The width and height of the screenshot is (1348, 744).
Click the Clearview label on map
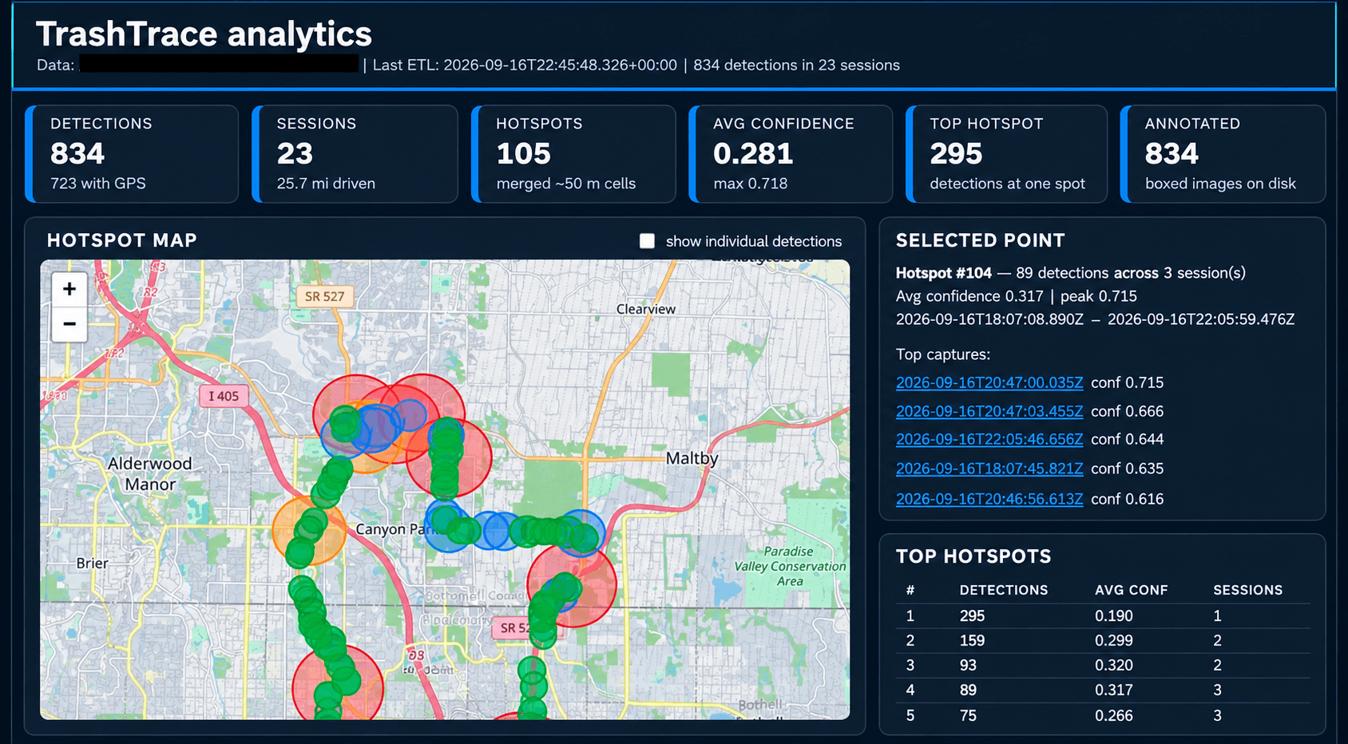click(x=646, y=309)
